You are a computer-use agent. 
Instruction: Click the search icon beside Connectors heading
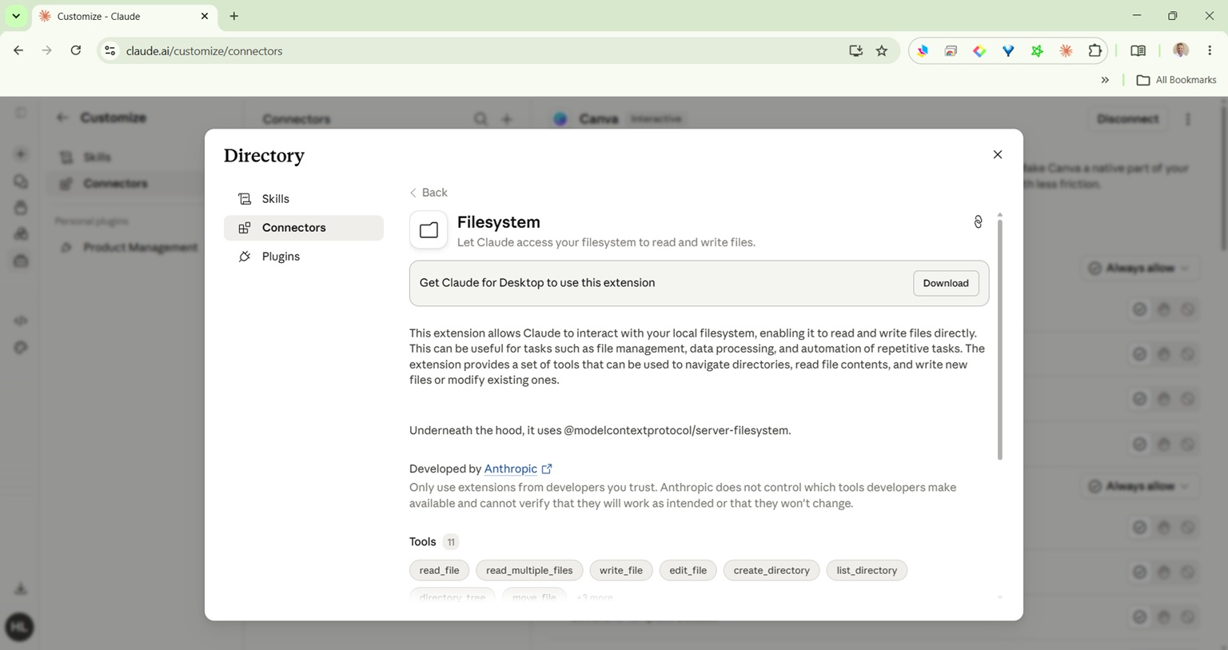(x=480, y=119)
